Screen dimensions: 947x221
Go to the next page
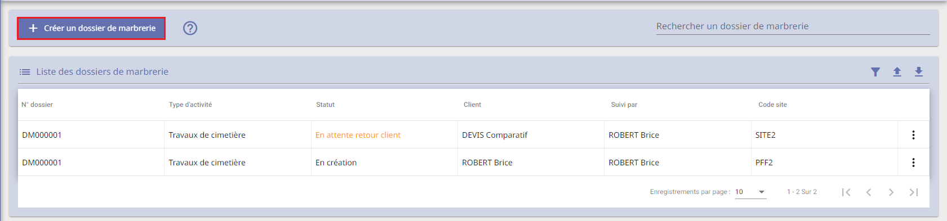[x=891, y=192]
